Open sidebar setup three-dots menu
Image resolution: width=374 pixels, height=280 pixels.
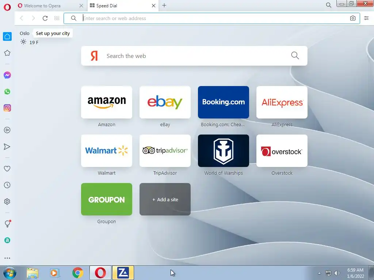(x=7, y=258)
